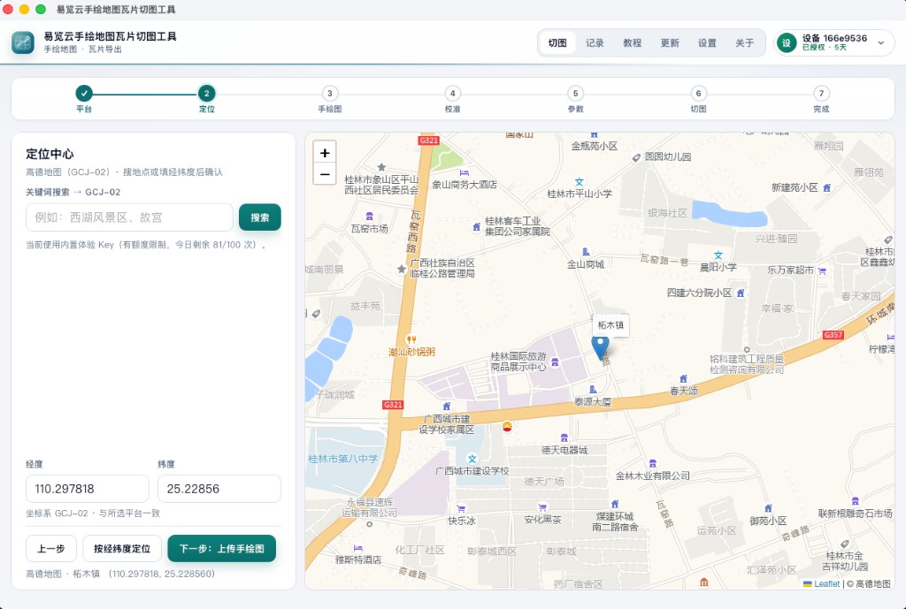Screen dimensions: 906x609
Task: Click 下一步：上传手绘图 button
Action: (x=222, y=548)
